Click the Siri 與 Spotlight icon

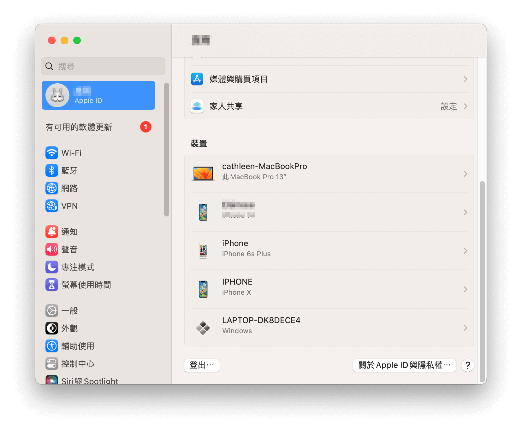pos(52,380)
